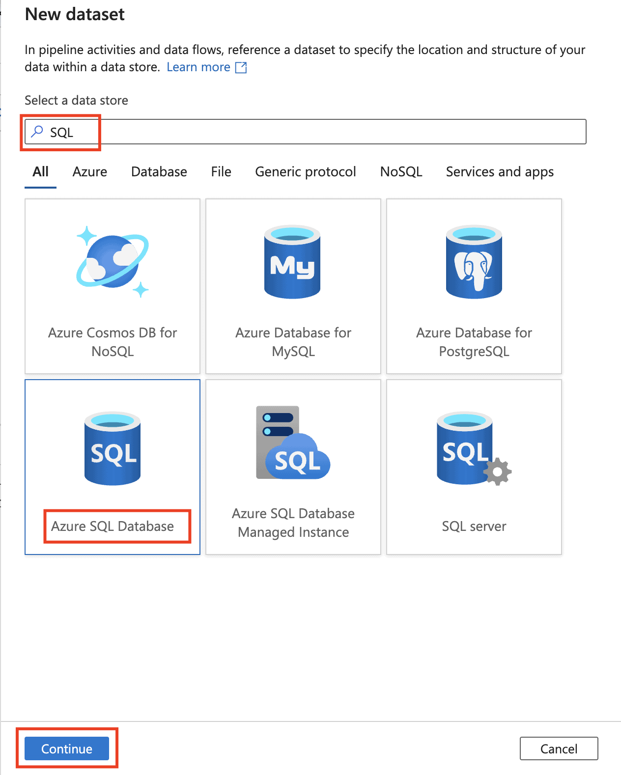Show the NoSQL category tab

[x=401, y=171]
